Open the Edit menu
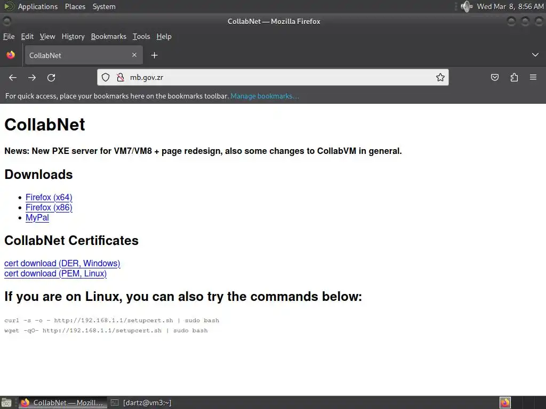The height and width of the screenshot is (409, 546). [x=27, y=37]
